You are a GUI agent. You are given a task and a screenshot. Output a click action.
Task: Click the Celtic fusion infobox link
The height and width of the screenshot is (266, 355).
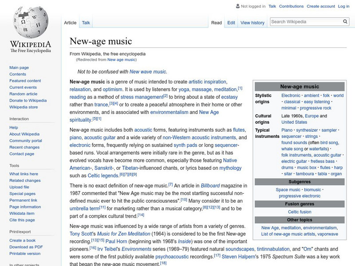click(300, 212)
